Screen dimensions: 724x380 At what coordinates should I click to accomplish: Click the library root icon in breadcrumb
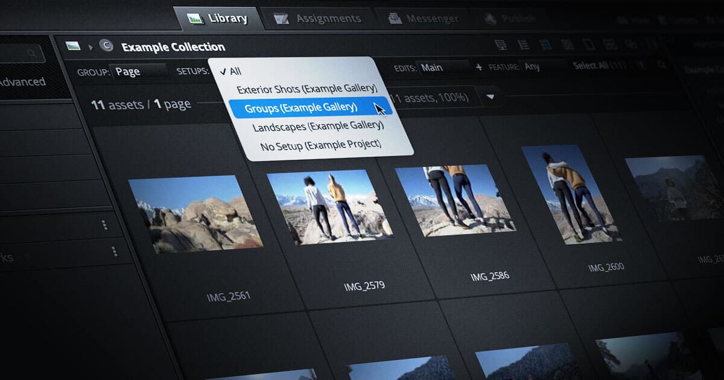click(73, 46)
